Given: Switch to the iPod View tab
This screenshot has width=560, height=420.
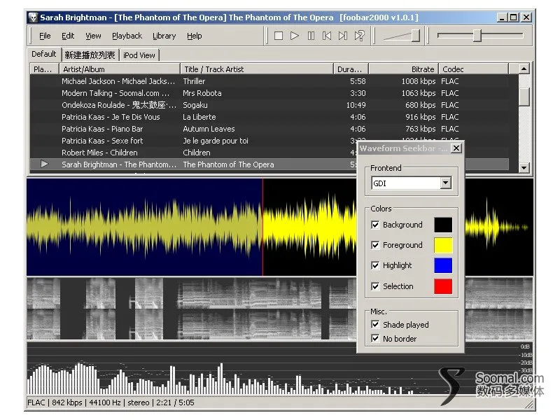Looking at the screenshot, I should 139,55.
